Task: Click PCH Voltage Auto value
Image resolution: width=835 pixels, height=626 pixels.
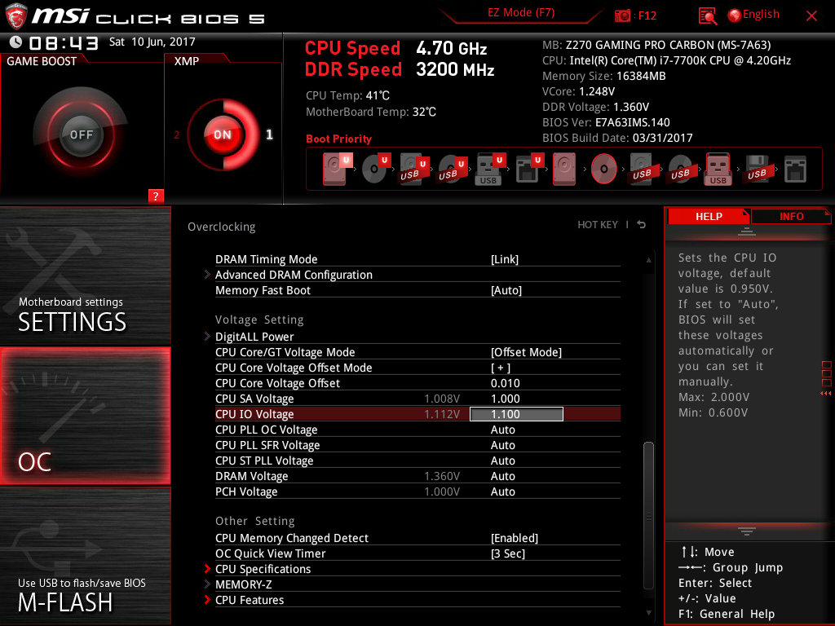Action: (502, 492)
